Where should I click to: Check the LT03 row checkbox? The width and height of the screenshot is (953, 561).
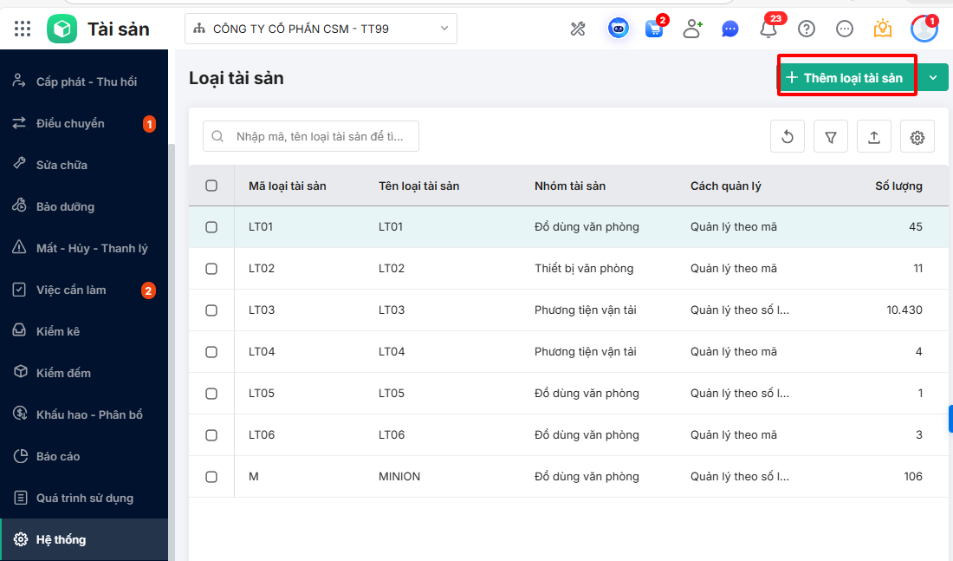tap(211, 310)
